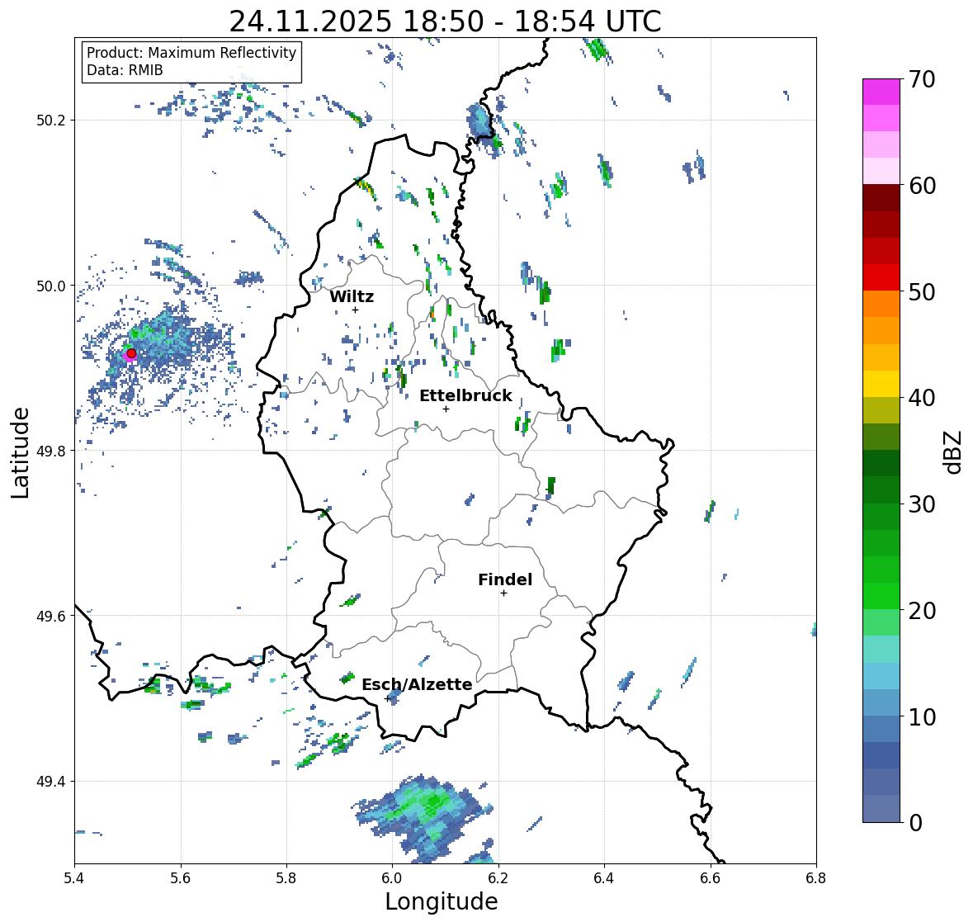This screenshot has height=922, width=973.
Task: Click the Wiltz station label
Action: point(352,296)
